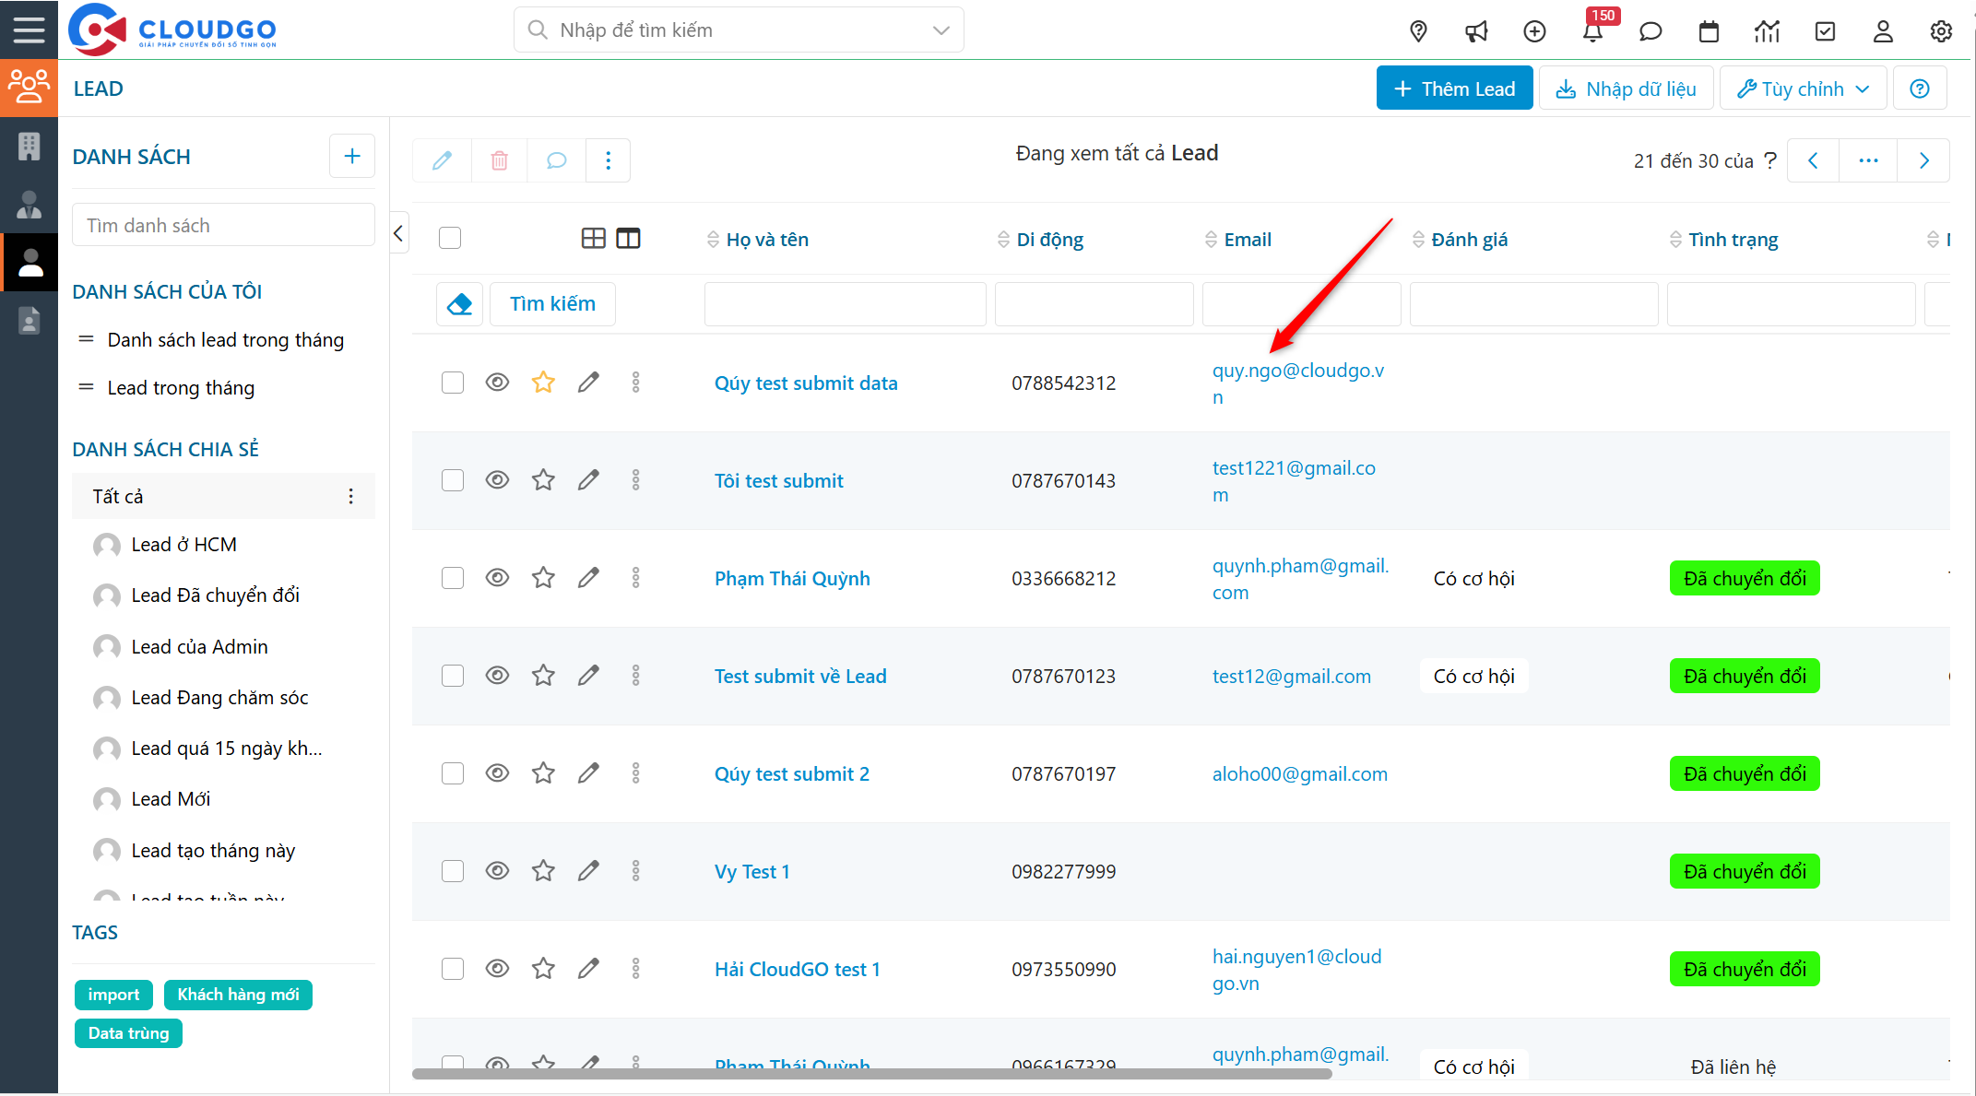
Task: Click eraser clear-filter icon beside Tìm kiếm
Action: 459,303
